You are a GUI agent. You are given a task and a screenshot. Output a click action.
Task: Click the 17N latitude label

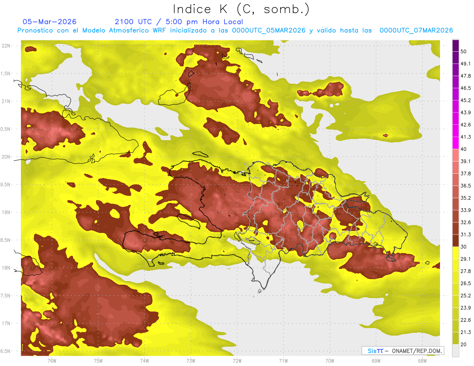[x=6, y=323]
